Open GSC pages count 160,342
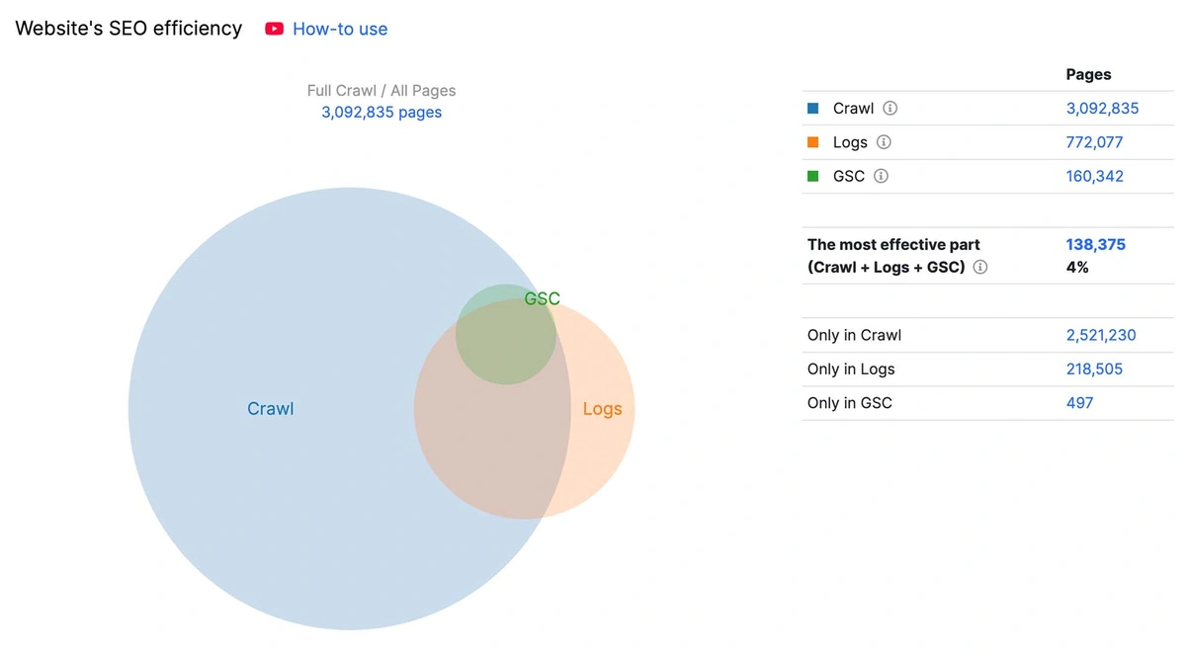This screenshot has width=1186, height=656. tap(1094, 176)
